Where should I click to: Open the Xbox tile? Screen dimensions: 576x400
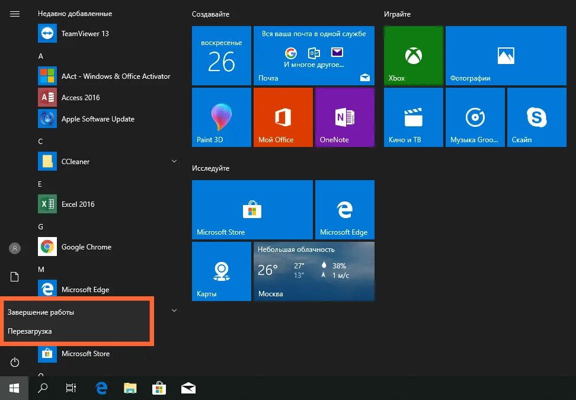point(414,56)
